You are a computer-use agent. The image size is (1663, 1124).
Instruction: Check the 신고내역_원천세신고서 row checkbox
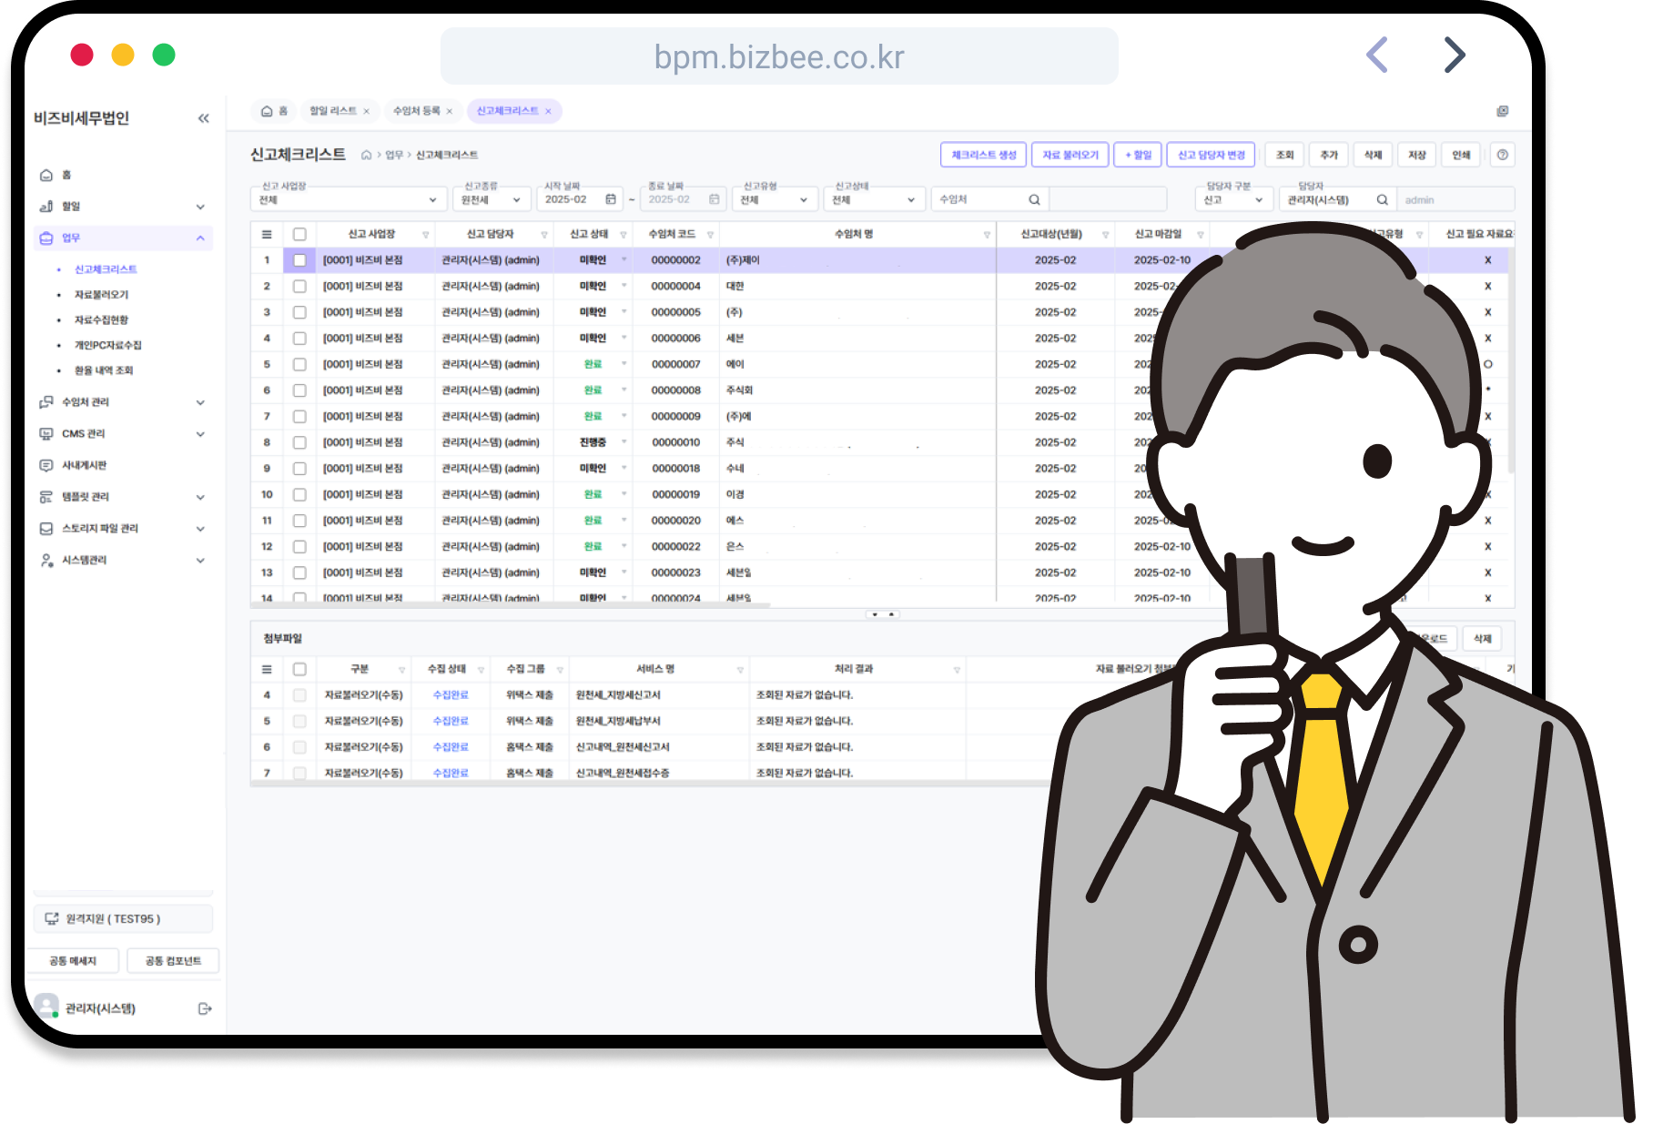pos(299,747)
